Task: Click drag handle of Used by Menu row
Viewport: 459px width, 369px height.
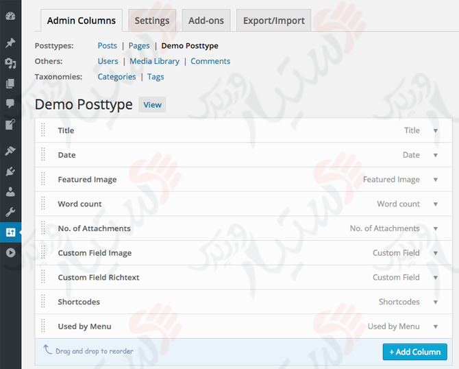Action: [x=43, y=326]
